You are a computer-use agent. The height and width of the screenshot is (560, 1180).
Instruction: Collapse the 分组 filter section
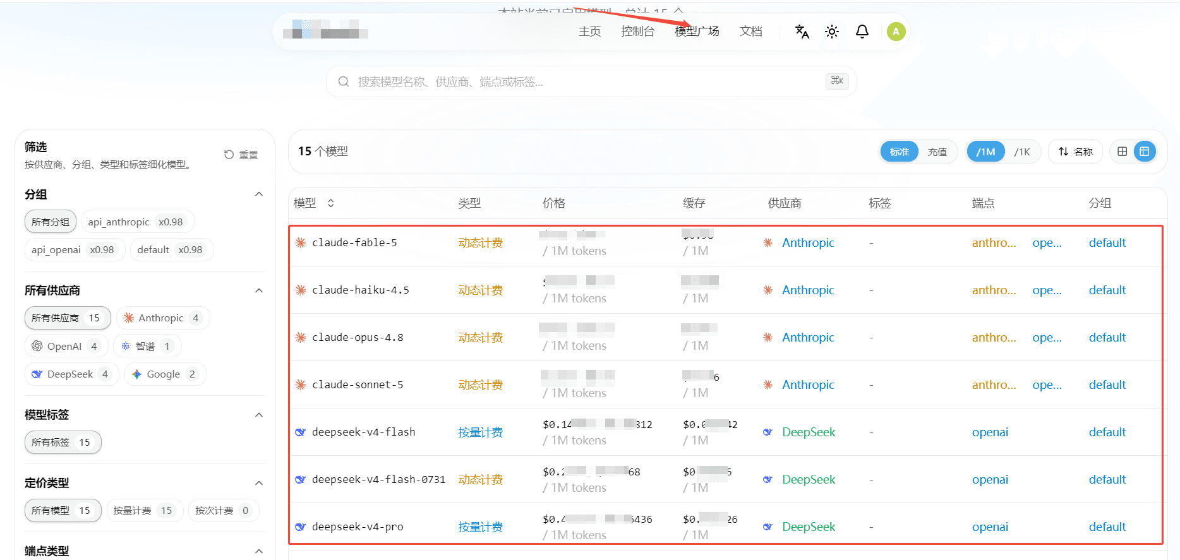pos(259,194)
